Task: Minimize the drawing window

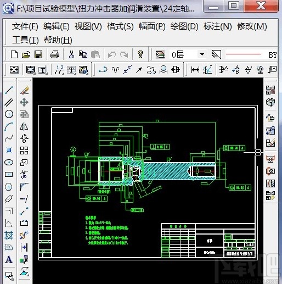Action: click(213, 6)
